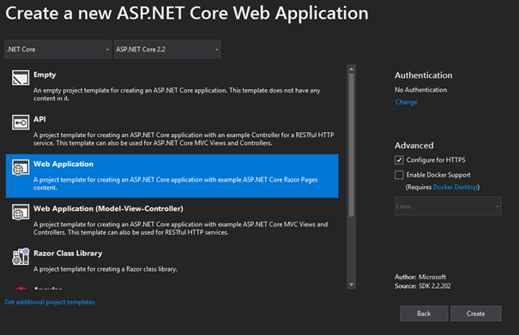
Task: Click the scrollbar down arrow
Action: click(x=351, y=284)
